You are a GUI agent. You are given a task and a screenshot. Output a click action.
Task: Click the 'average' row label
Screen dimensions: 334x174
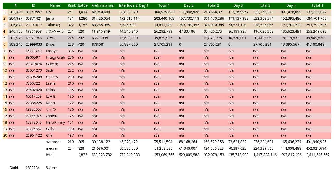point(52,142)
